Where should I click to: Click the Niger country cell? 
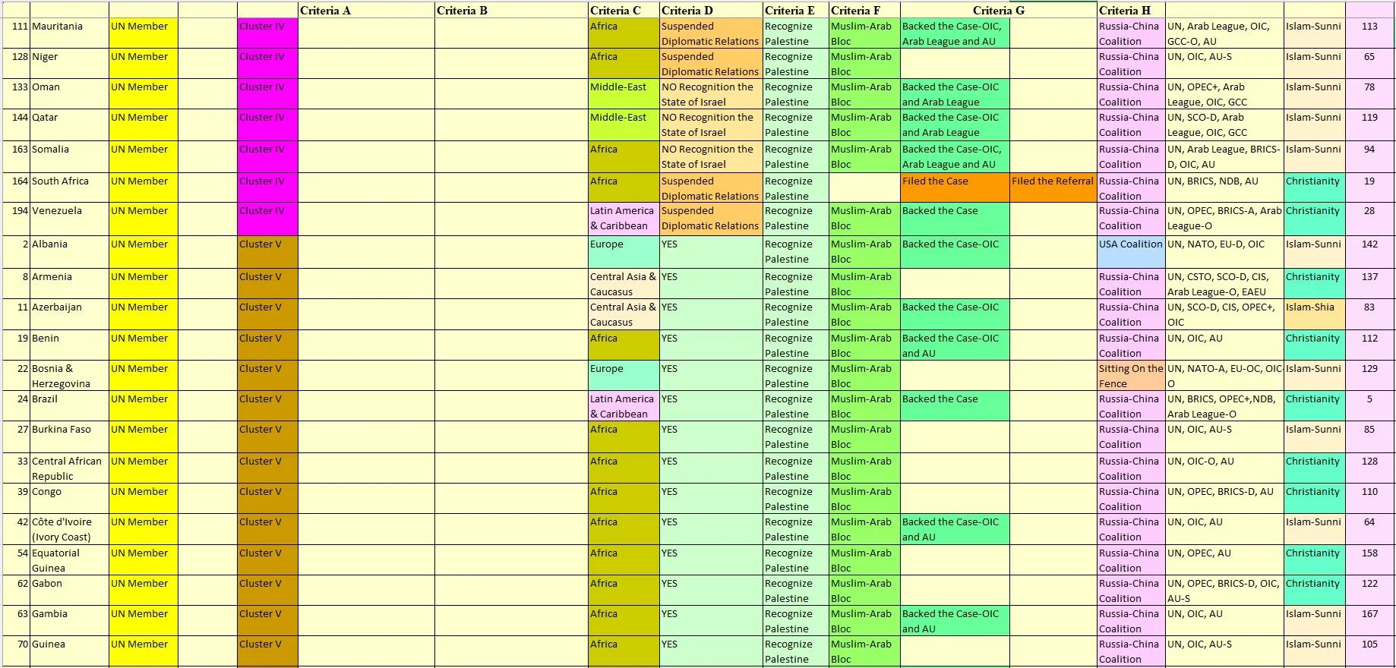click(x=69, y=64)
